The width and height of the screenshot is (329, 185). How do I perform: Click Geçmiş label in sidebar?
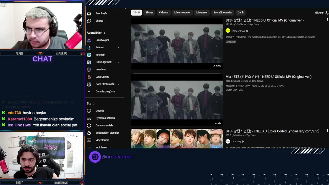coord(100,111)
